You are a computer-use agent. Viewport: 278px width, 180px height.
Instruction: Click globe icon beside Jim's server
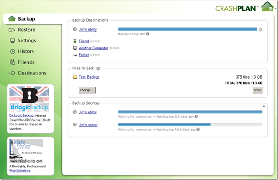[x=75, y=125]
